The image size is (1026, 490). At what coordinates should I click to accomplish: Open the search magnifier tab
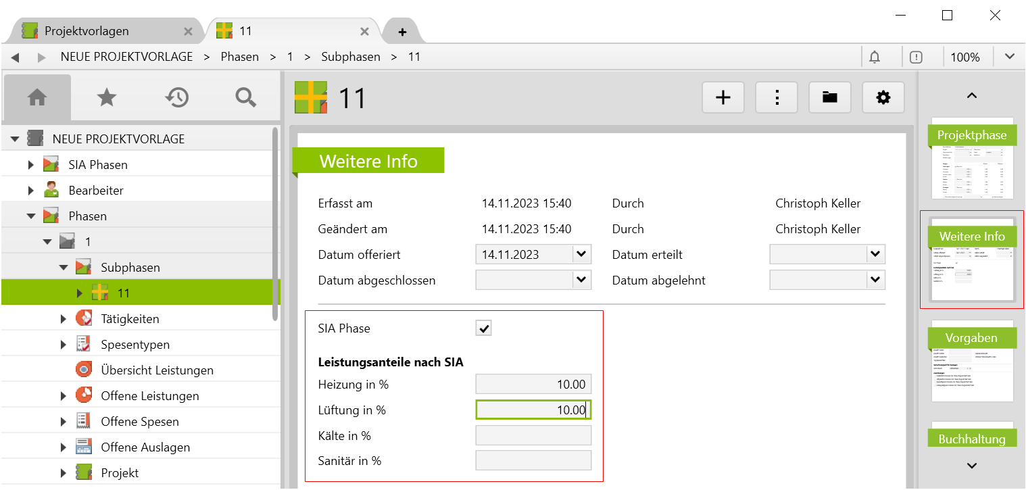click(x=245, y=97)
